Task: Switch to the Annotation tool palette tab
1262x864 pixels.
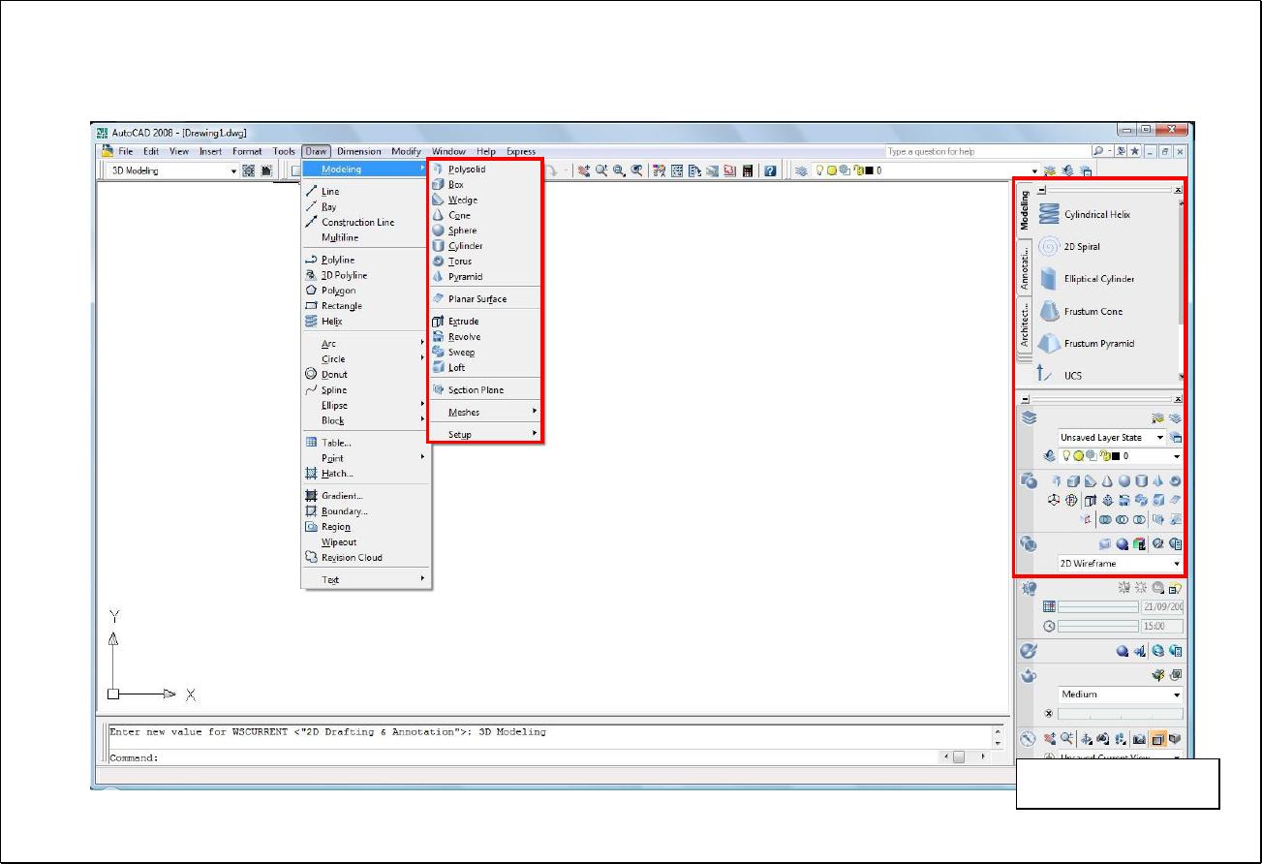Action: [1025, 266]
